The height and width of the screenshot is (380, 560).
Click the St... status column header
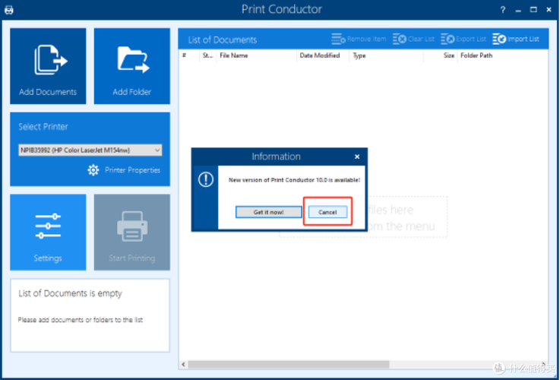[x=208, y=55]
